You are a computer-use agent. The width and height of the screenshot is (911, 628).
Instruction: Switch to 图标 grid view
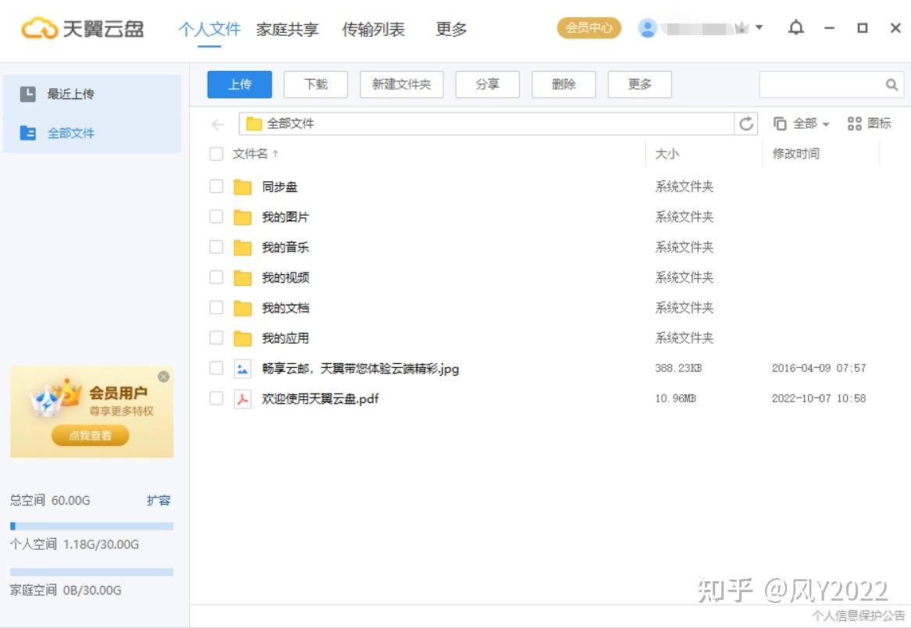coord(869,123)
